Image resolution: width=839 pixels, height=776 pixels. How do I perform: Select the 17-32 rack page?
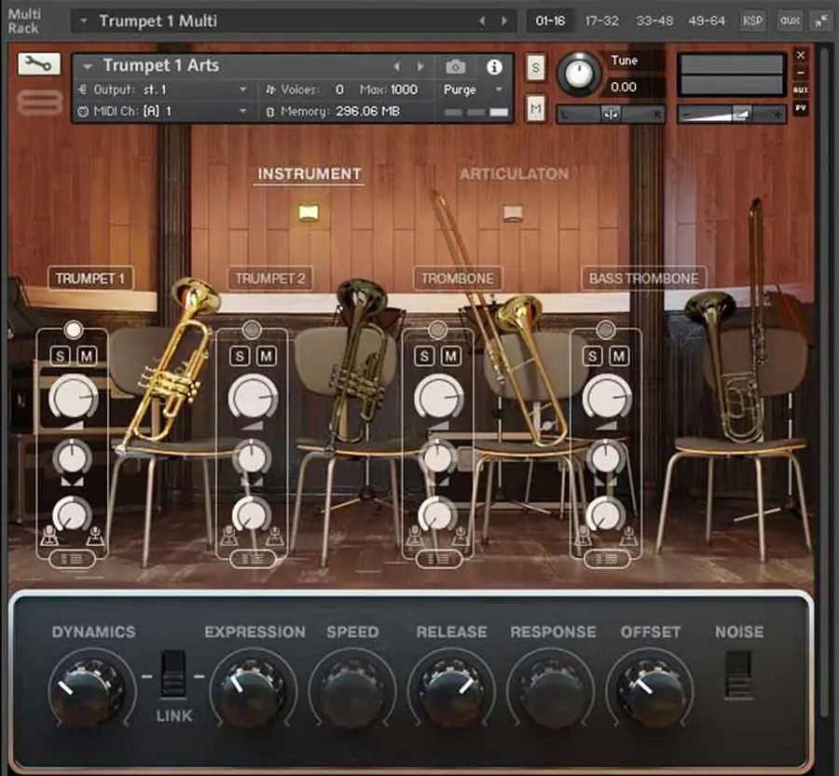coord(601,20)
